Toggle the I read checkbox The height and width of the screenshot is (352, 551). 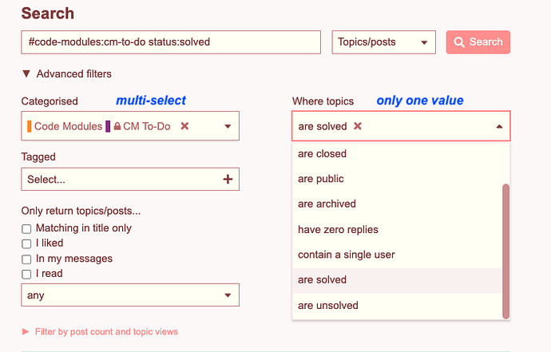(x=26, y=274)
